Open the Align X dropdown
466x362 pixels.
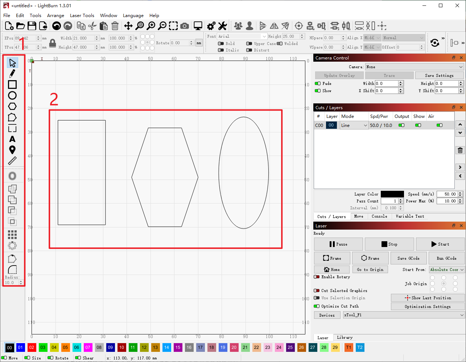pos(372,38)
